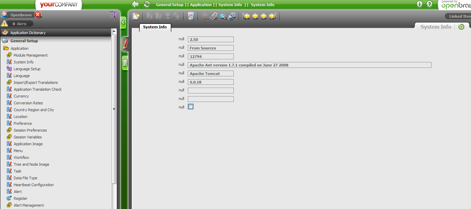Open Currency menu item
471x209 pixels.
tap(21, 96)
